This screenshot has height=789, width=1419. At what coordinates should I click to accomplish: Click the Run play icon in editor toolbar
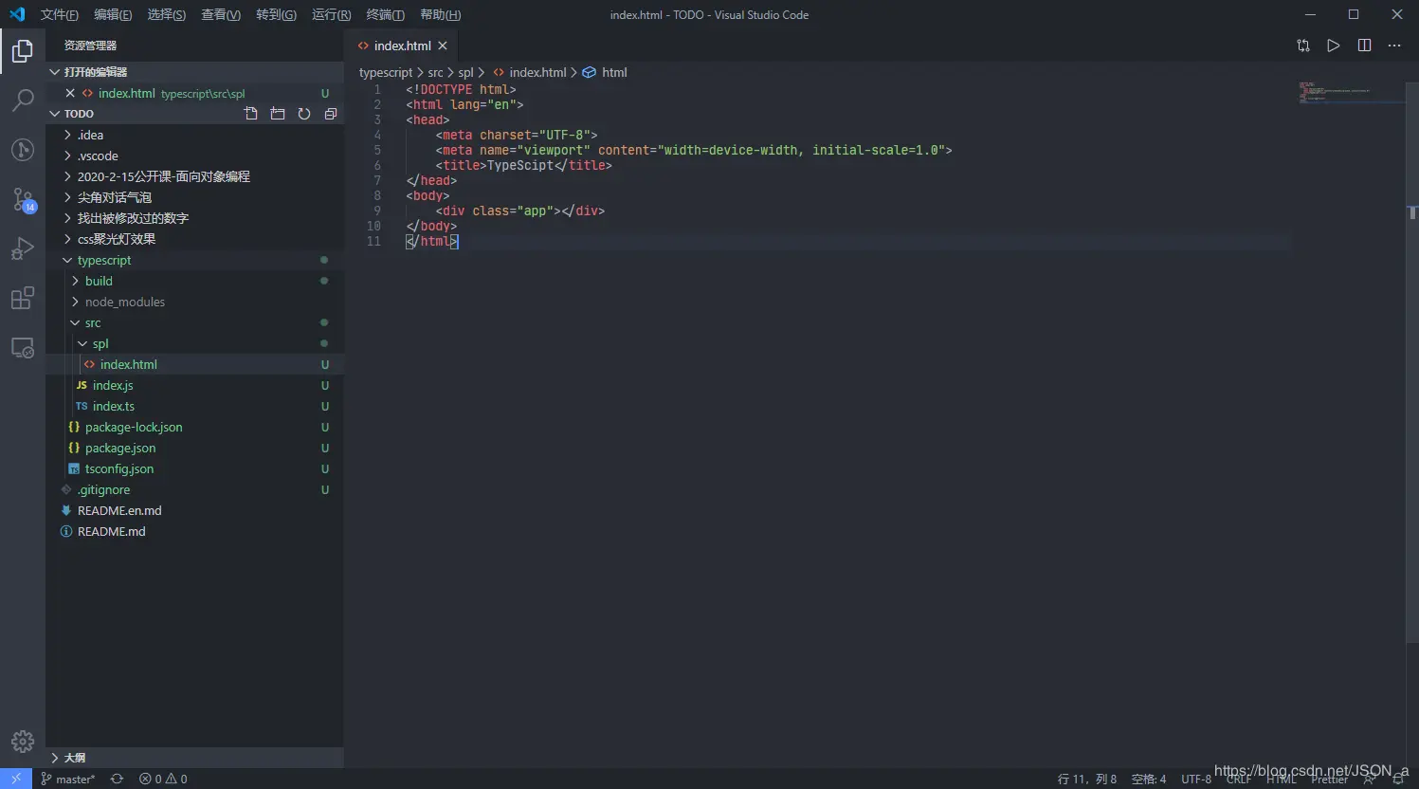click(x=1334, y=46)
